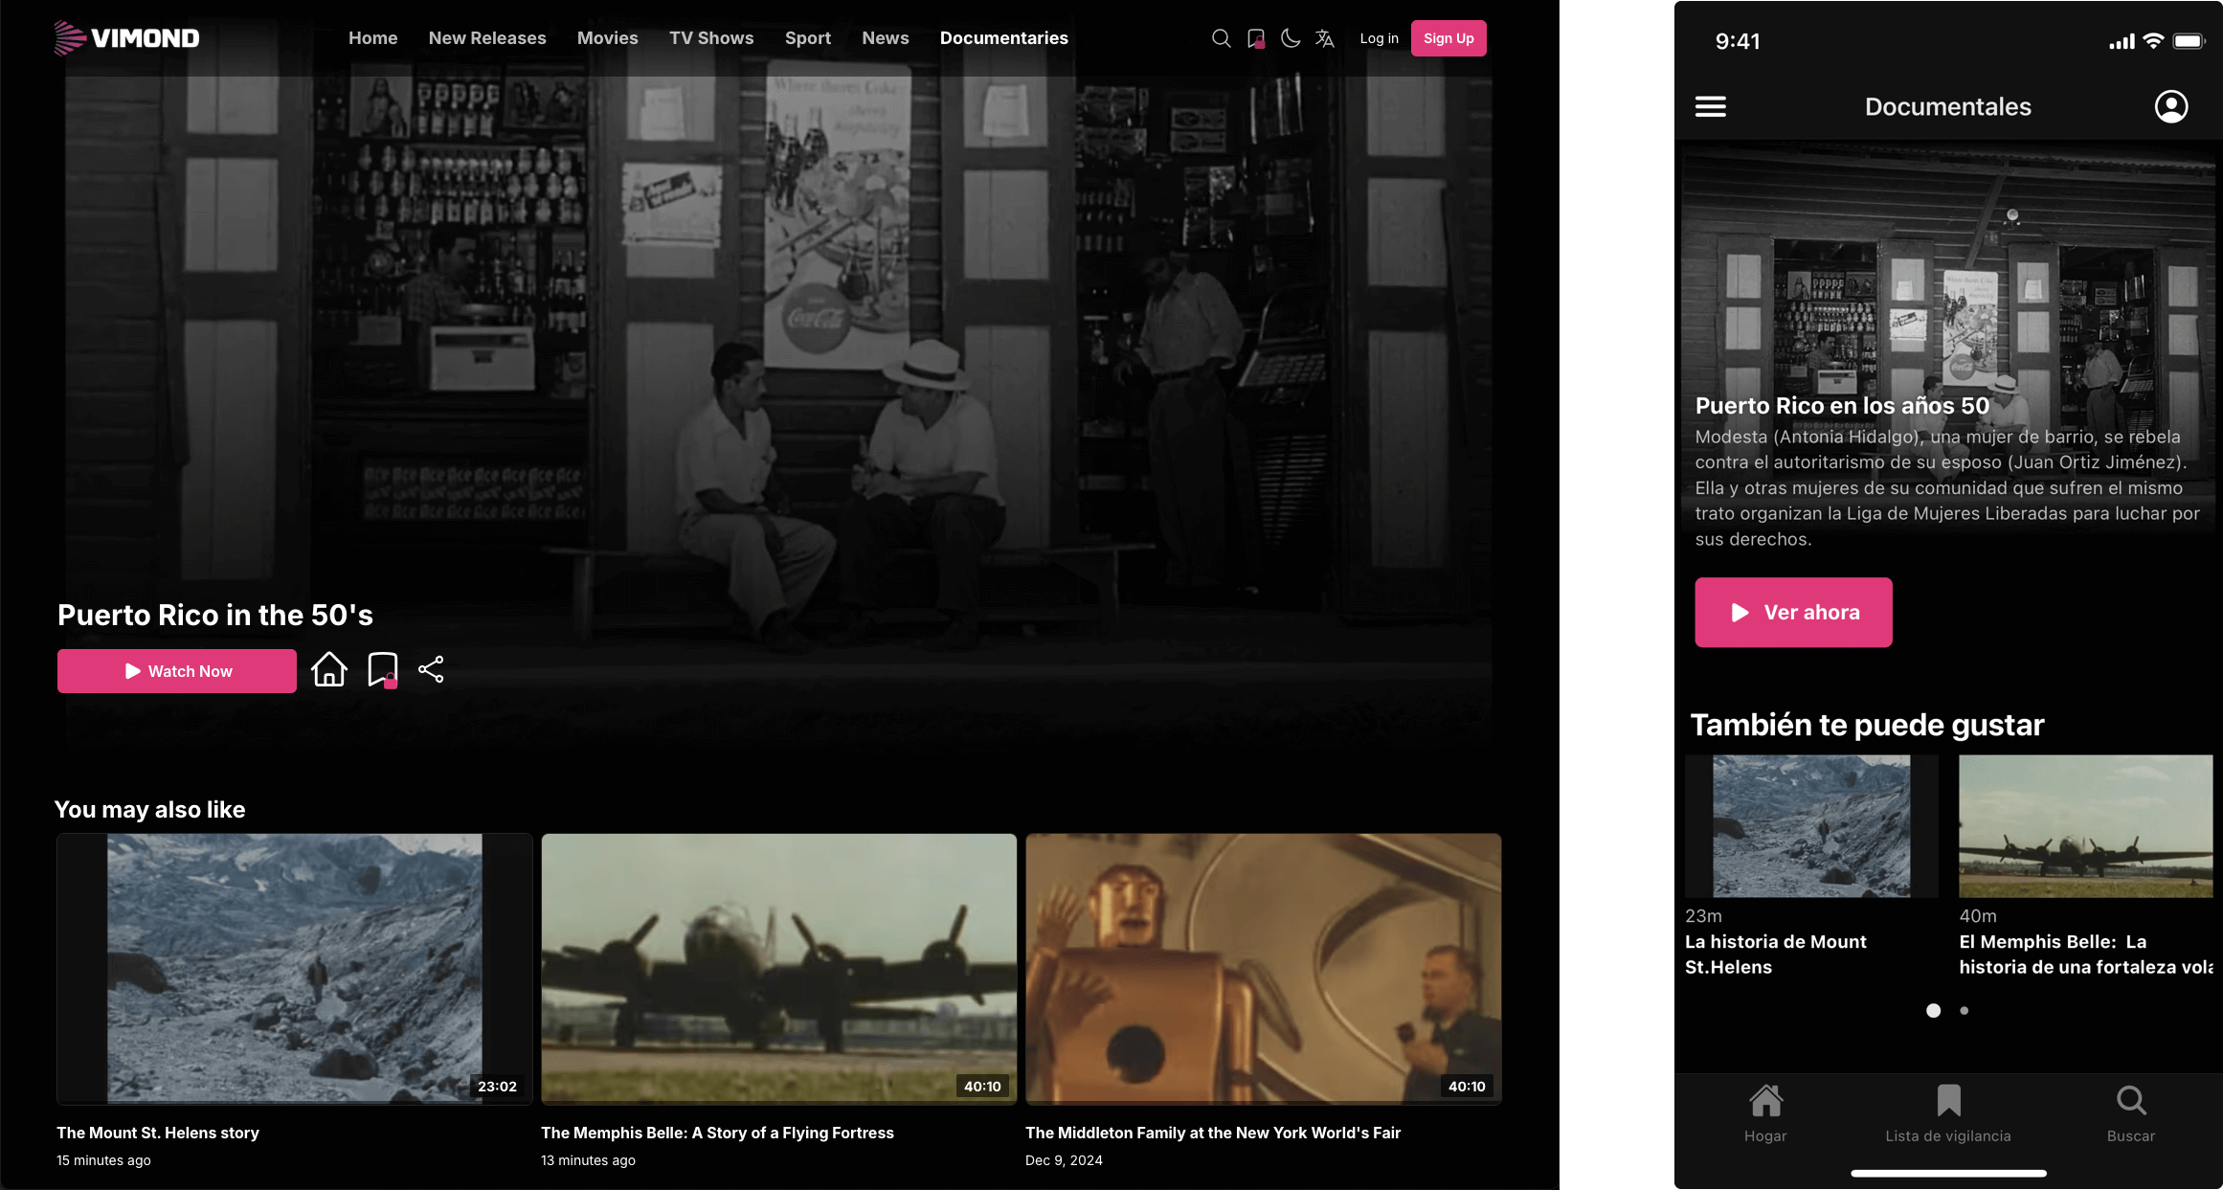Open the mobile profile avatar icon
The height and width of the screenshot is (1190, 2223).
click(x=2170, y=106)
